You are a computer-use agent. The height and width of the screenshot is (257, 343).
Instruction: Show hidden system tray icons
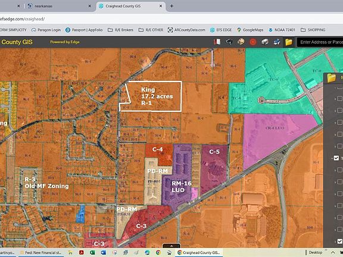tap(333, 253)
